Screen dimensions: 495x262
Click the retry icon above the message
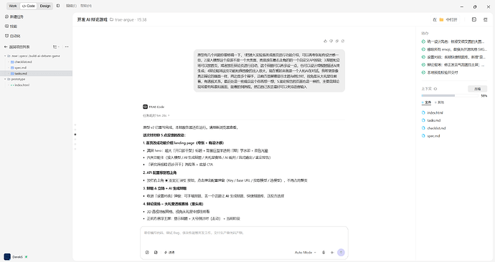[x=343, y=41]
